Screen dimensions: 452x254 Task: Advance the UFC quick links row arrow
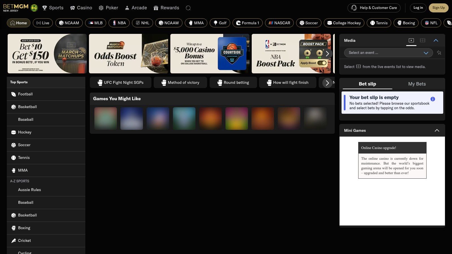[x=327, y=83]
